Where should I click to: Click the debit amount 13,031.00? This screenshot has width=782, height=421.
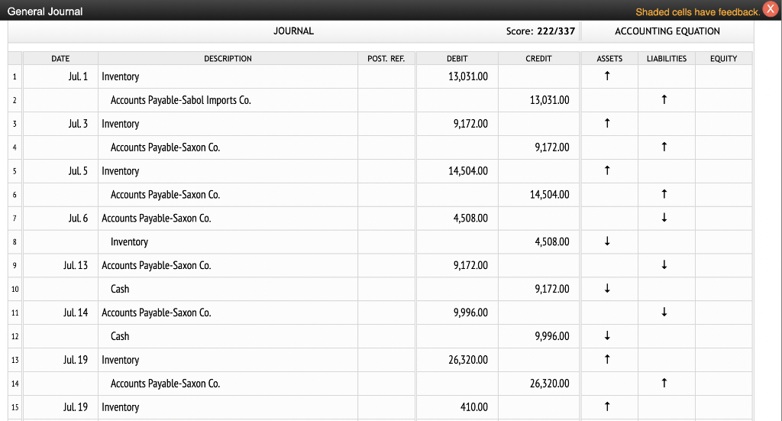[x=468, y=76]
